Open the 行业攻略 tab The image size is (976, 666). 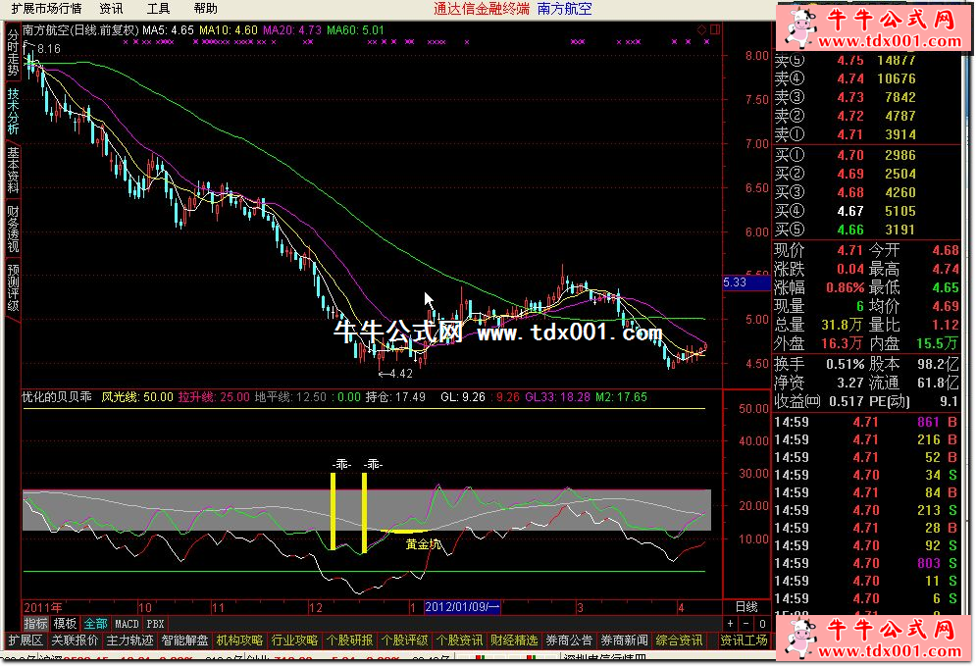tap(294, 640)
